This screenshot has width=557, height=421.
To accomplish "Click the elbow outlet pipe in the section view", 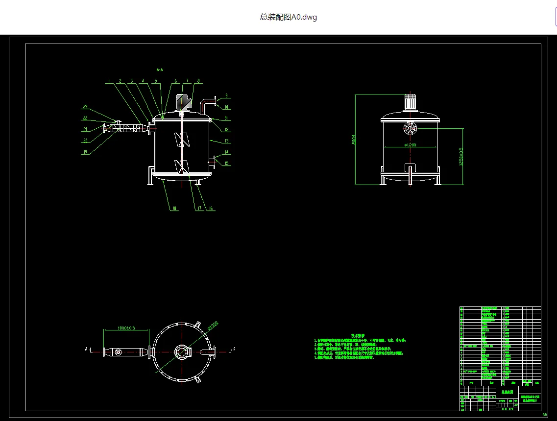I will pyautogui.click(x=208, y=105).
